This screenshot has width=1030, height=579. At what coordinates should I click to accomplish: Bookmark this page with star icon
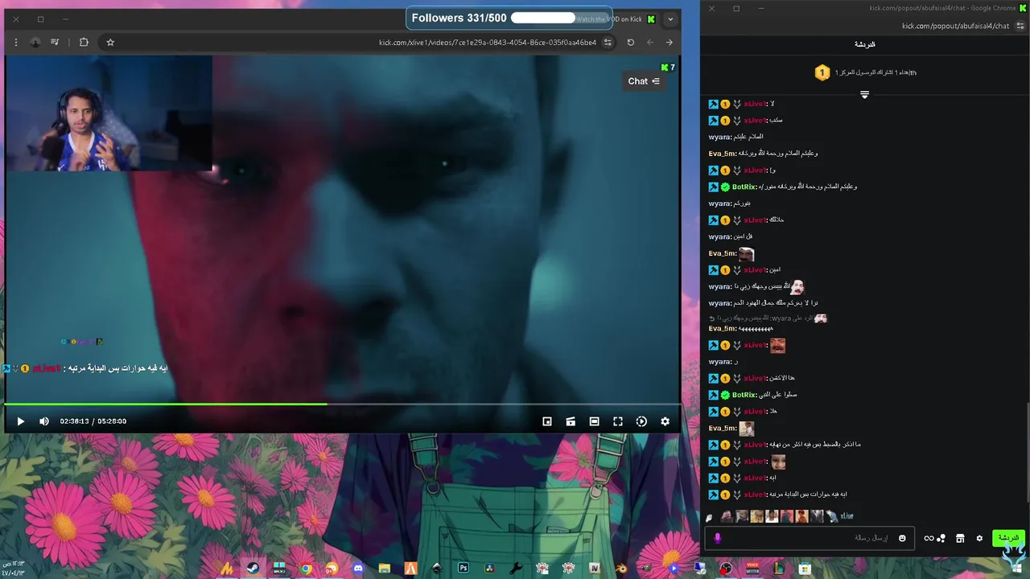[110, 43]
